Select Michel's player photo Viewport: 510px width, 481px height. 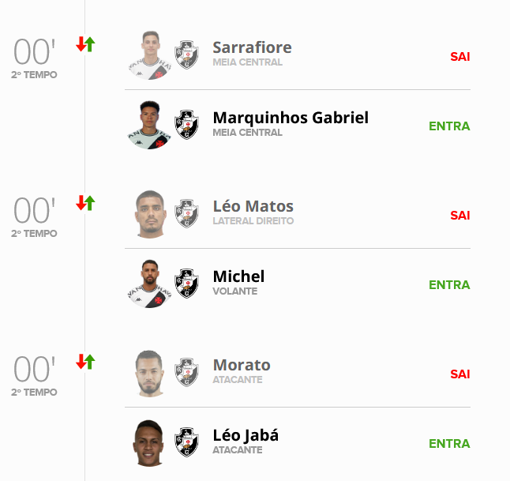[x=149, y=284]
